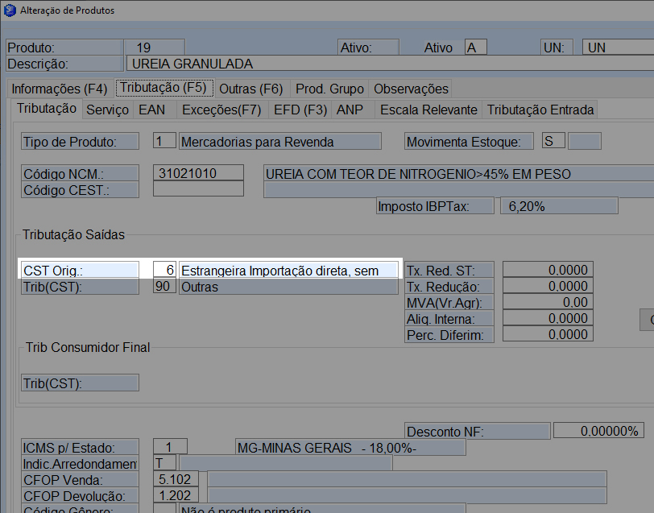
Task: Click the Movimenta Estoque field showing S
Action: point(553,142)
